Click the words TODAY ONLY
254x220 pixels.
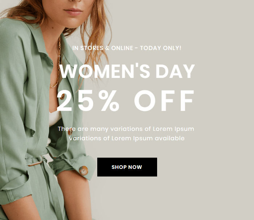pyautogui.click(x=160, y=48)
